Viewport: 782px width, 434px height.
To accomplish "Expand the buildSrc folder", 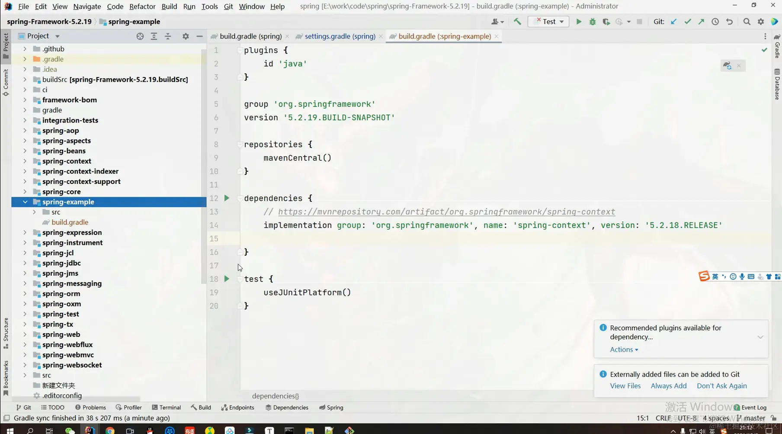I will click(25, 80).
